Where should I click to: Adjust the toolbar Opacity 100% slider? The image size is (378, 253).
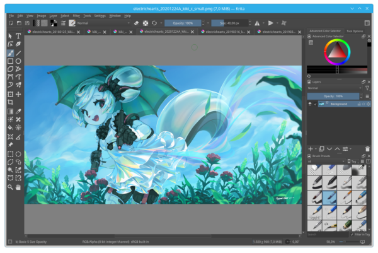pos(183,23)
